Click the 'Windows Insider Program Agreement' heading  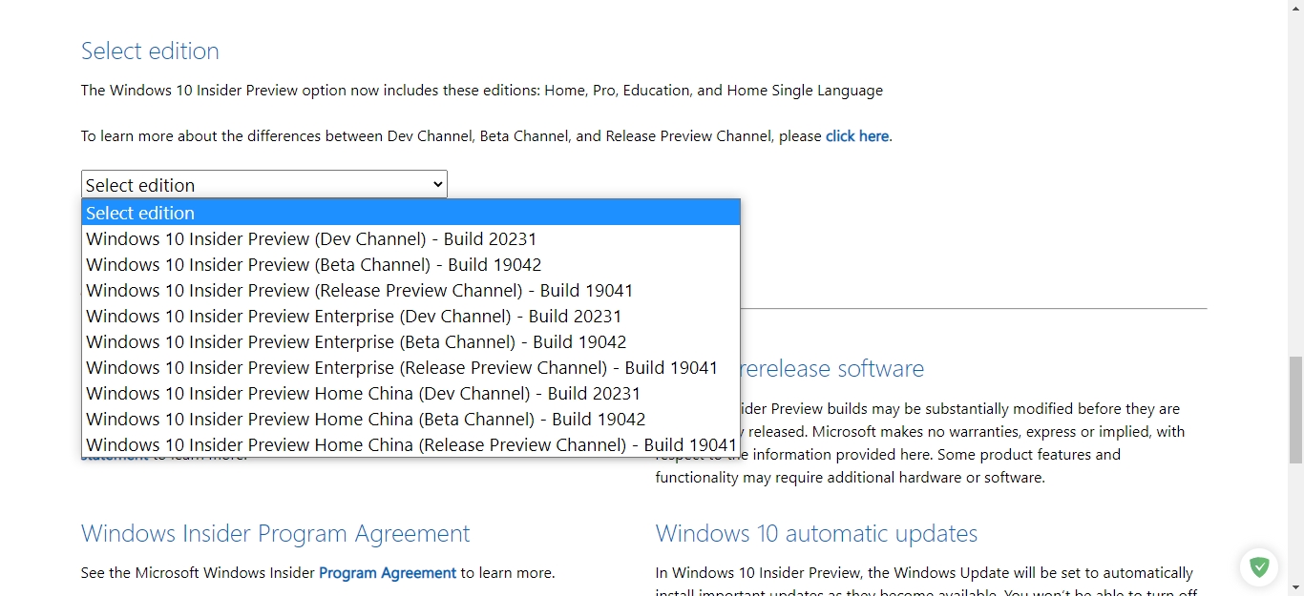276,533
